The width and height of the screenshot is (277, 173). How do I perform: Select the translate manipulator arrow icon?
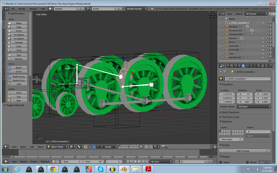point(94,147)
